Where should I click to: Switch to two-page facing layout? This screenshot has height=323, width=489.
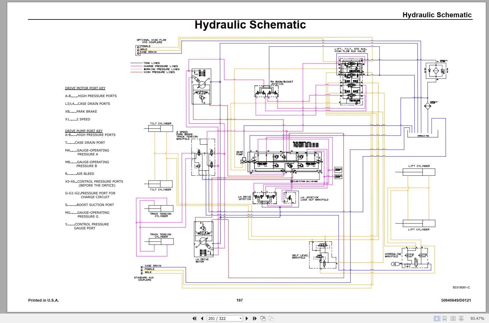(453, 318)
